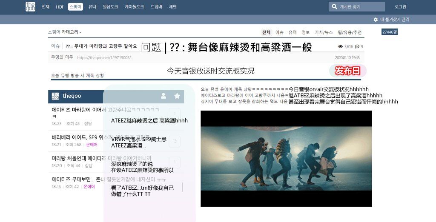Click translated text VRVR气泡水 SF9威士忌
The image size is (436, 222).
(139, 139)
